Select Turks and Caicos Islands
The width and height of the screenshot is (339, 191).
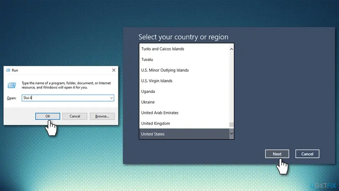pyautogui.click(x=184, y=49)
